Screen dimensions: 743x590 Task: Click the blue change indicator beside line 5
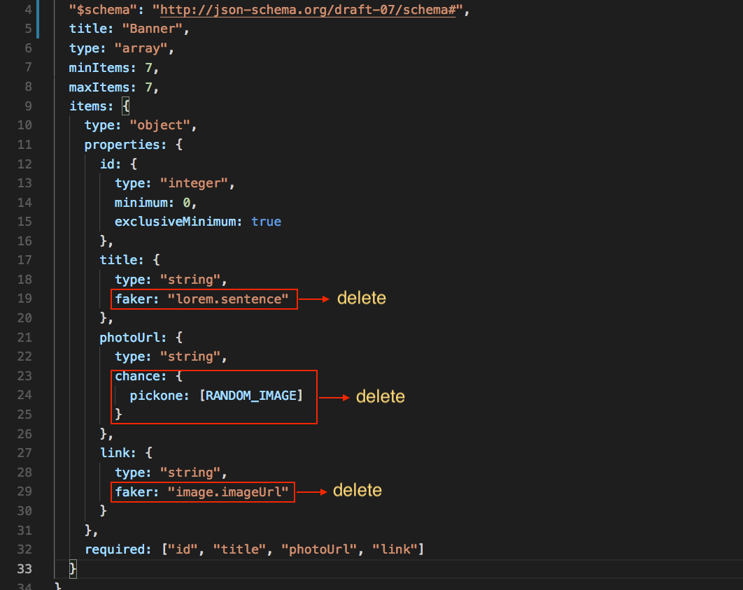[x=38, y=29]
